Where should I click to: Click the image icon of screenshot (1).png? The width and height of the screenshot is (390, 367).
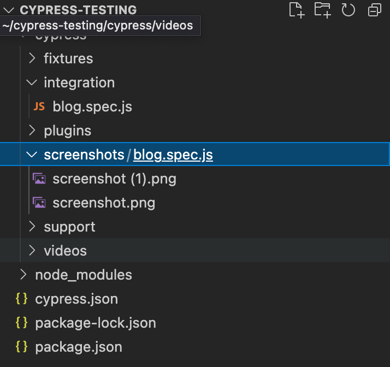coord(39,179)
